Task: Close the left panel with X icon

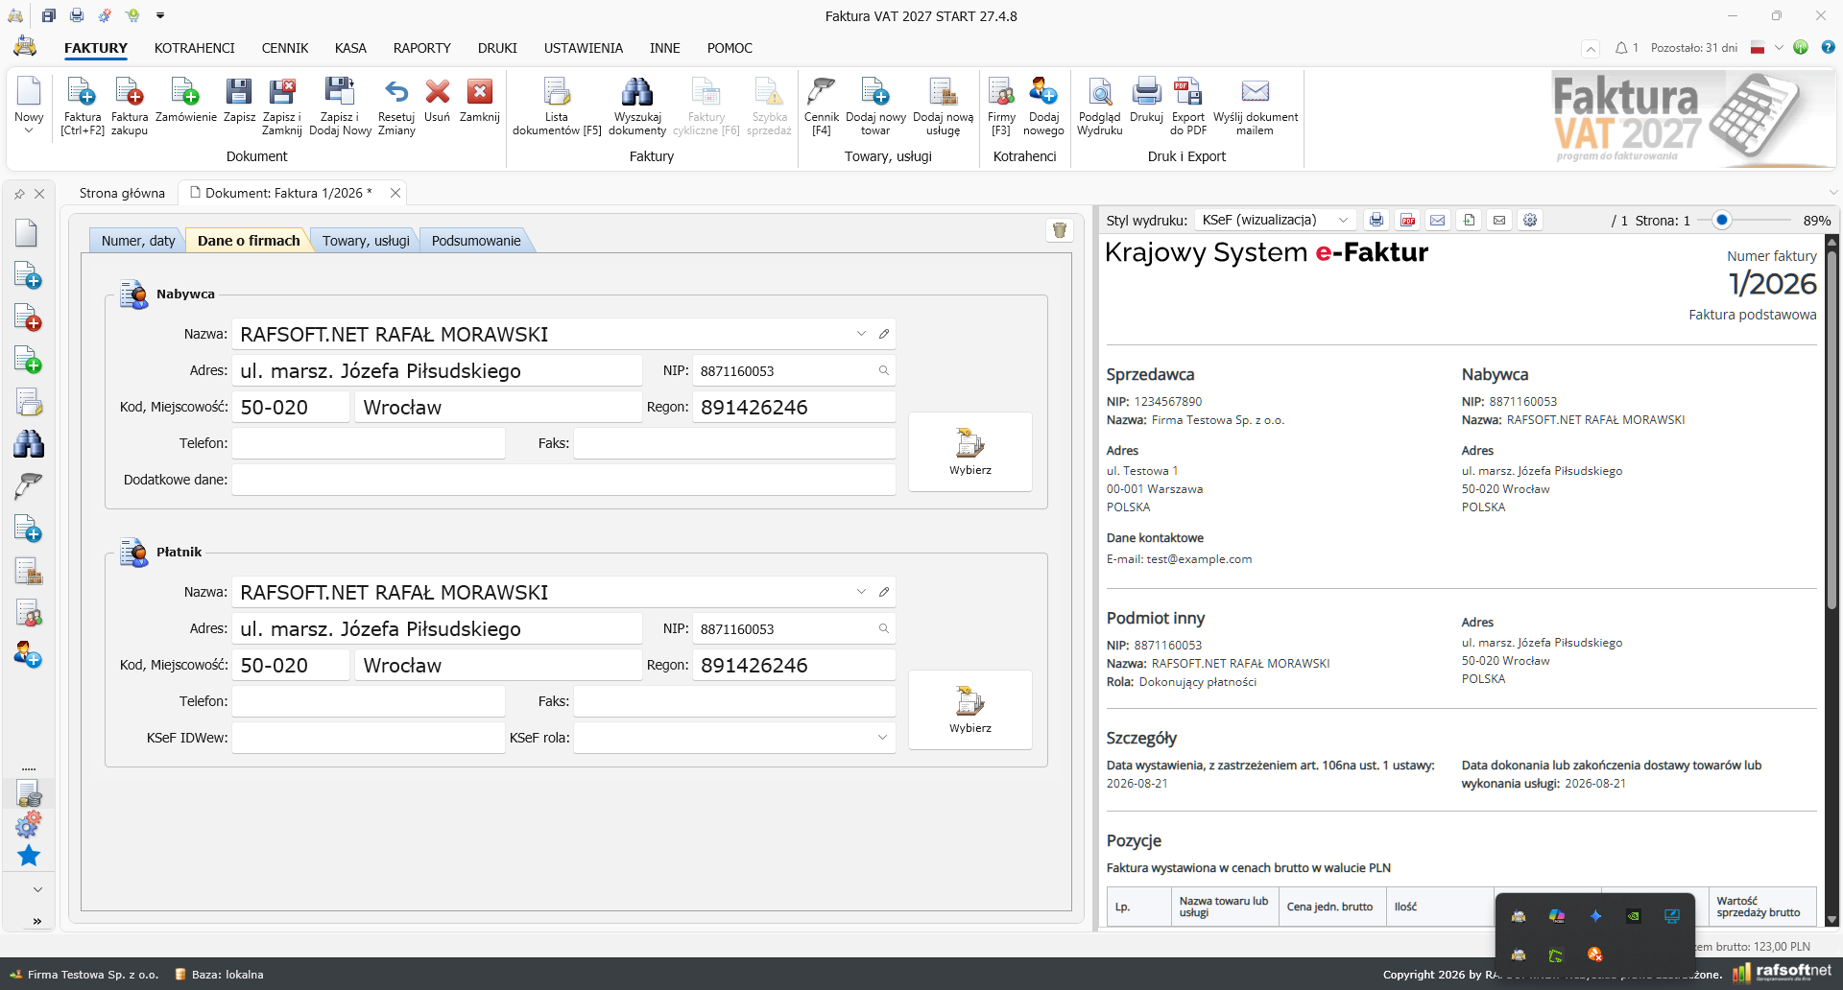Action: [x=39, y=194]
